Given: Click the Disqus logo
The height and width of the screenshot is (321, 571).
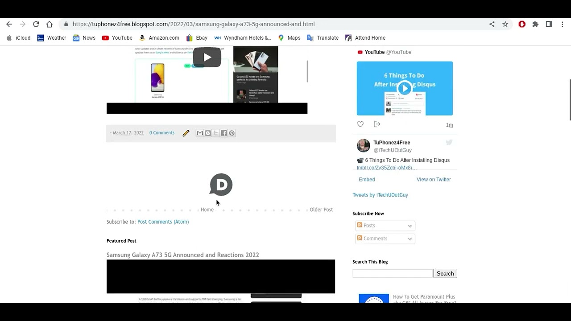Looking at the screenshot, I should click(x=221, y=185).
